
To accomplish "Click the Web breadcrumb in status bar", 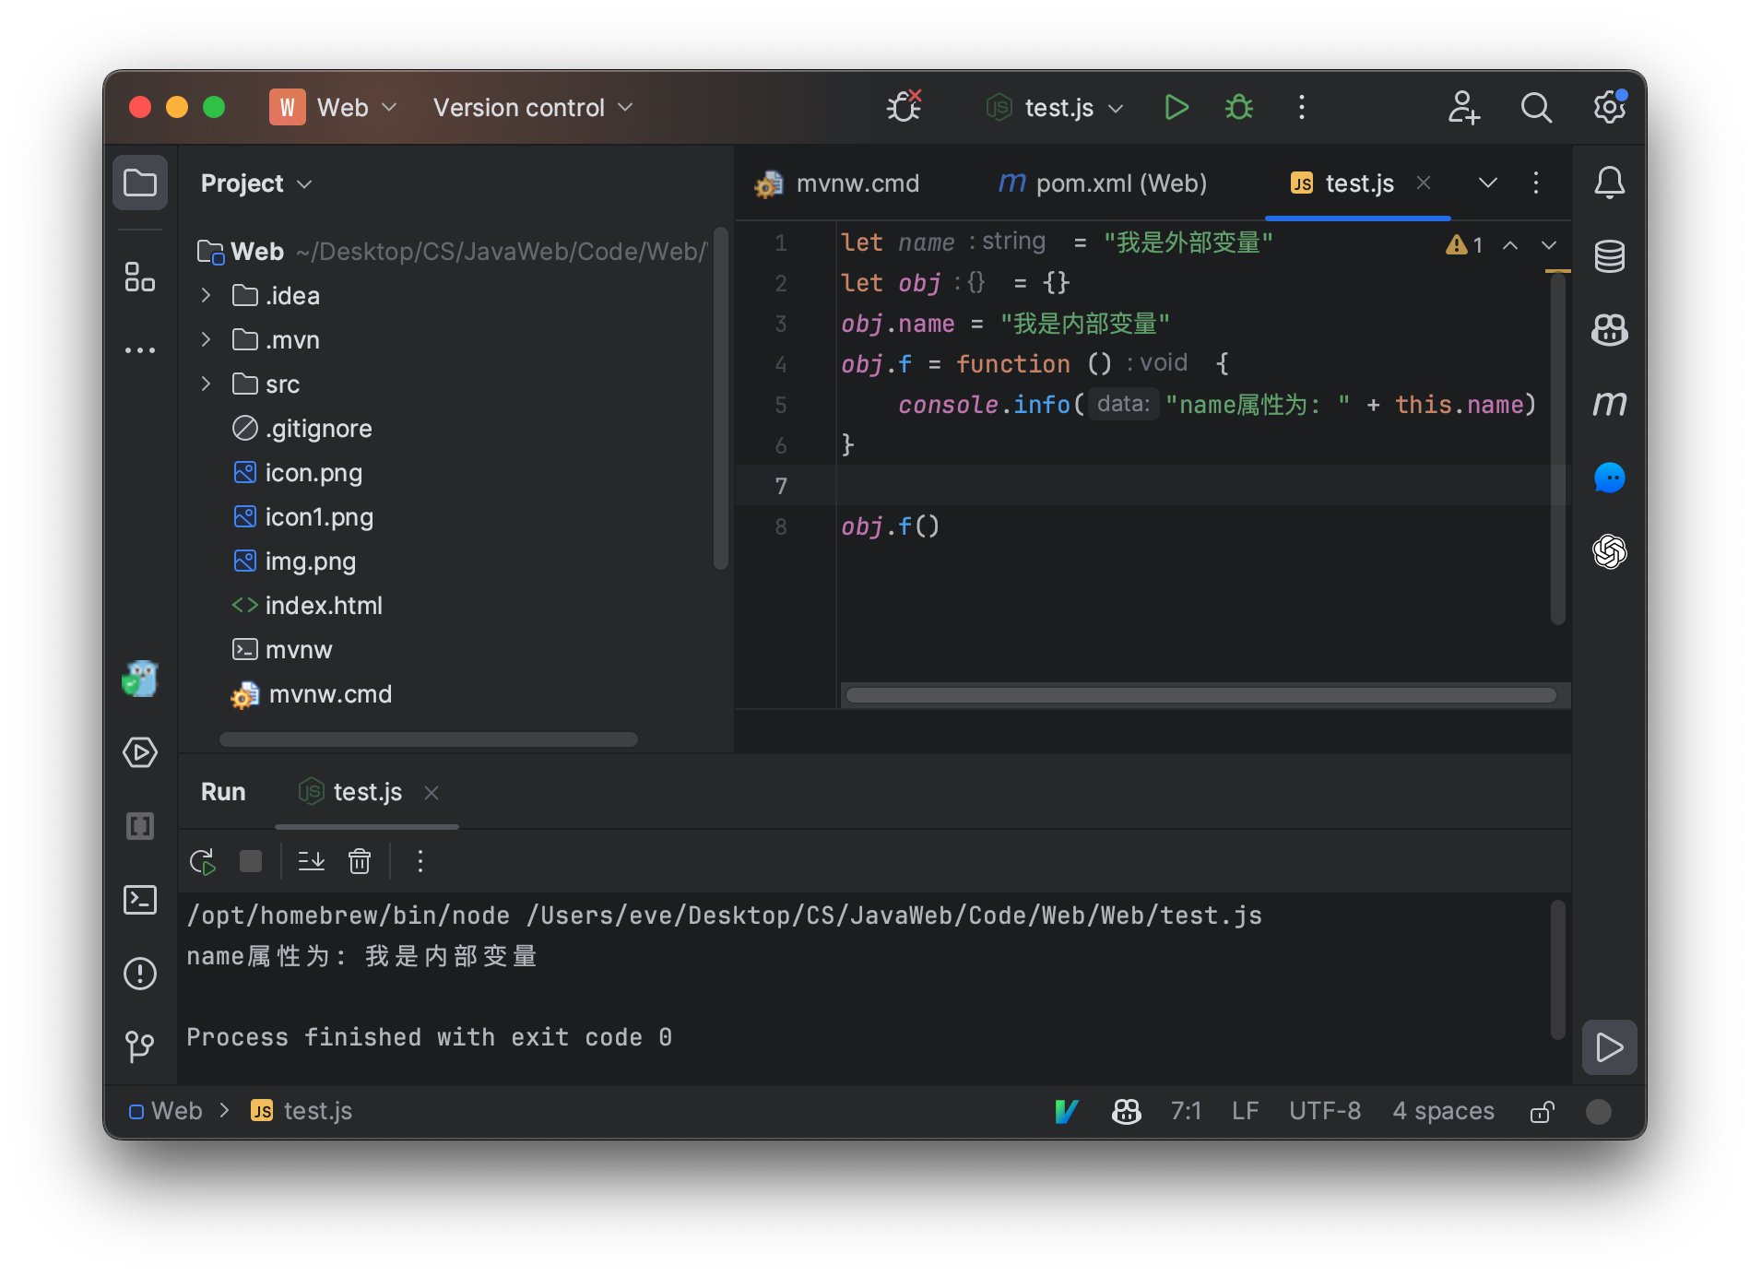I will 166,1111.
